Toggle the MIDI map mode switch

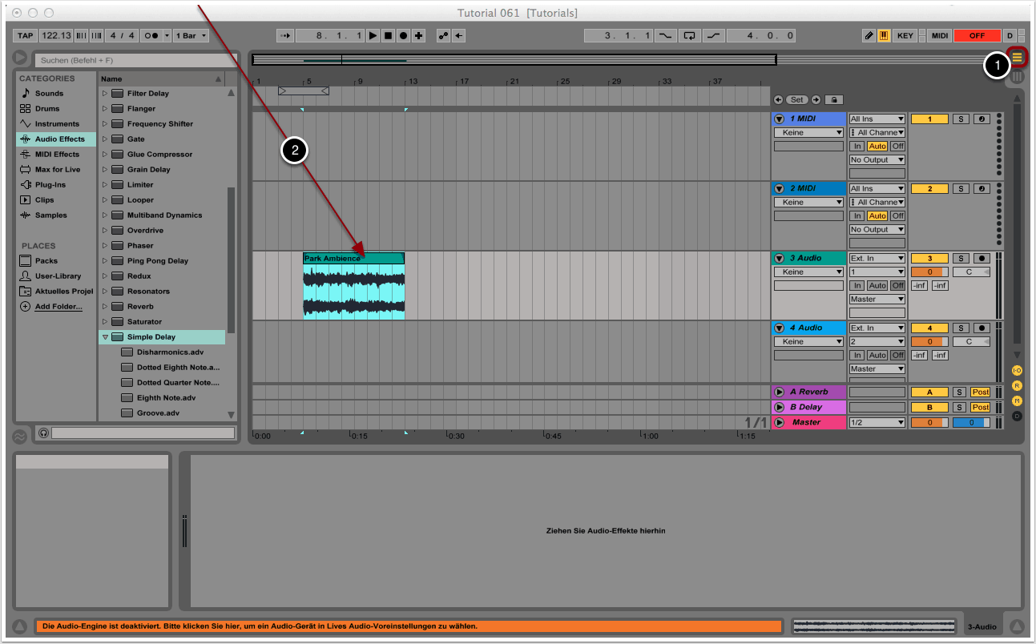940,36
